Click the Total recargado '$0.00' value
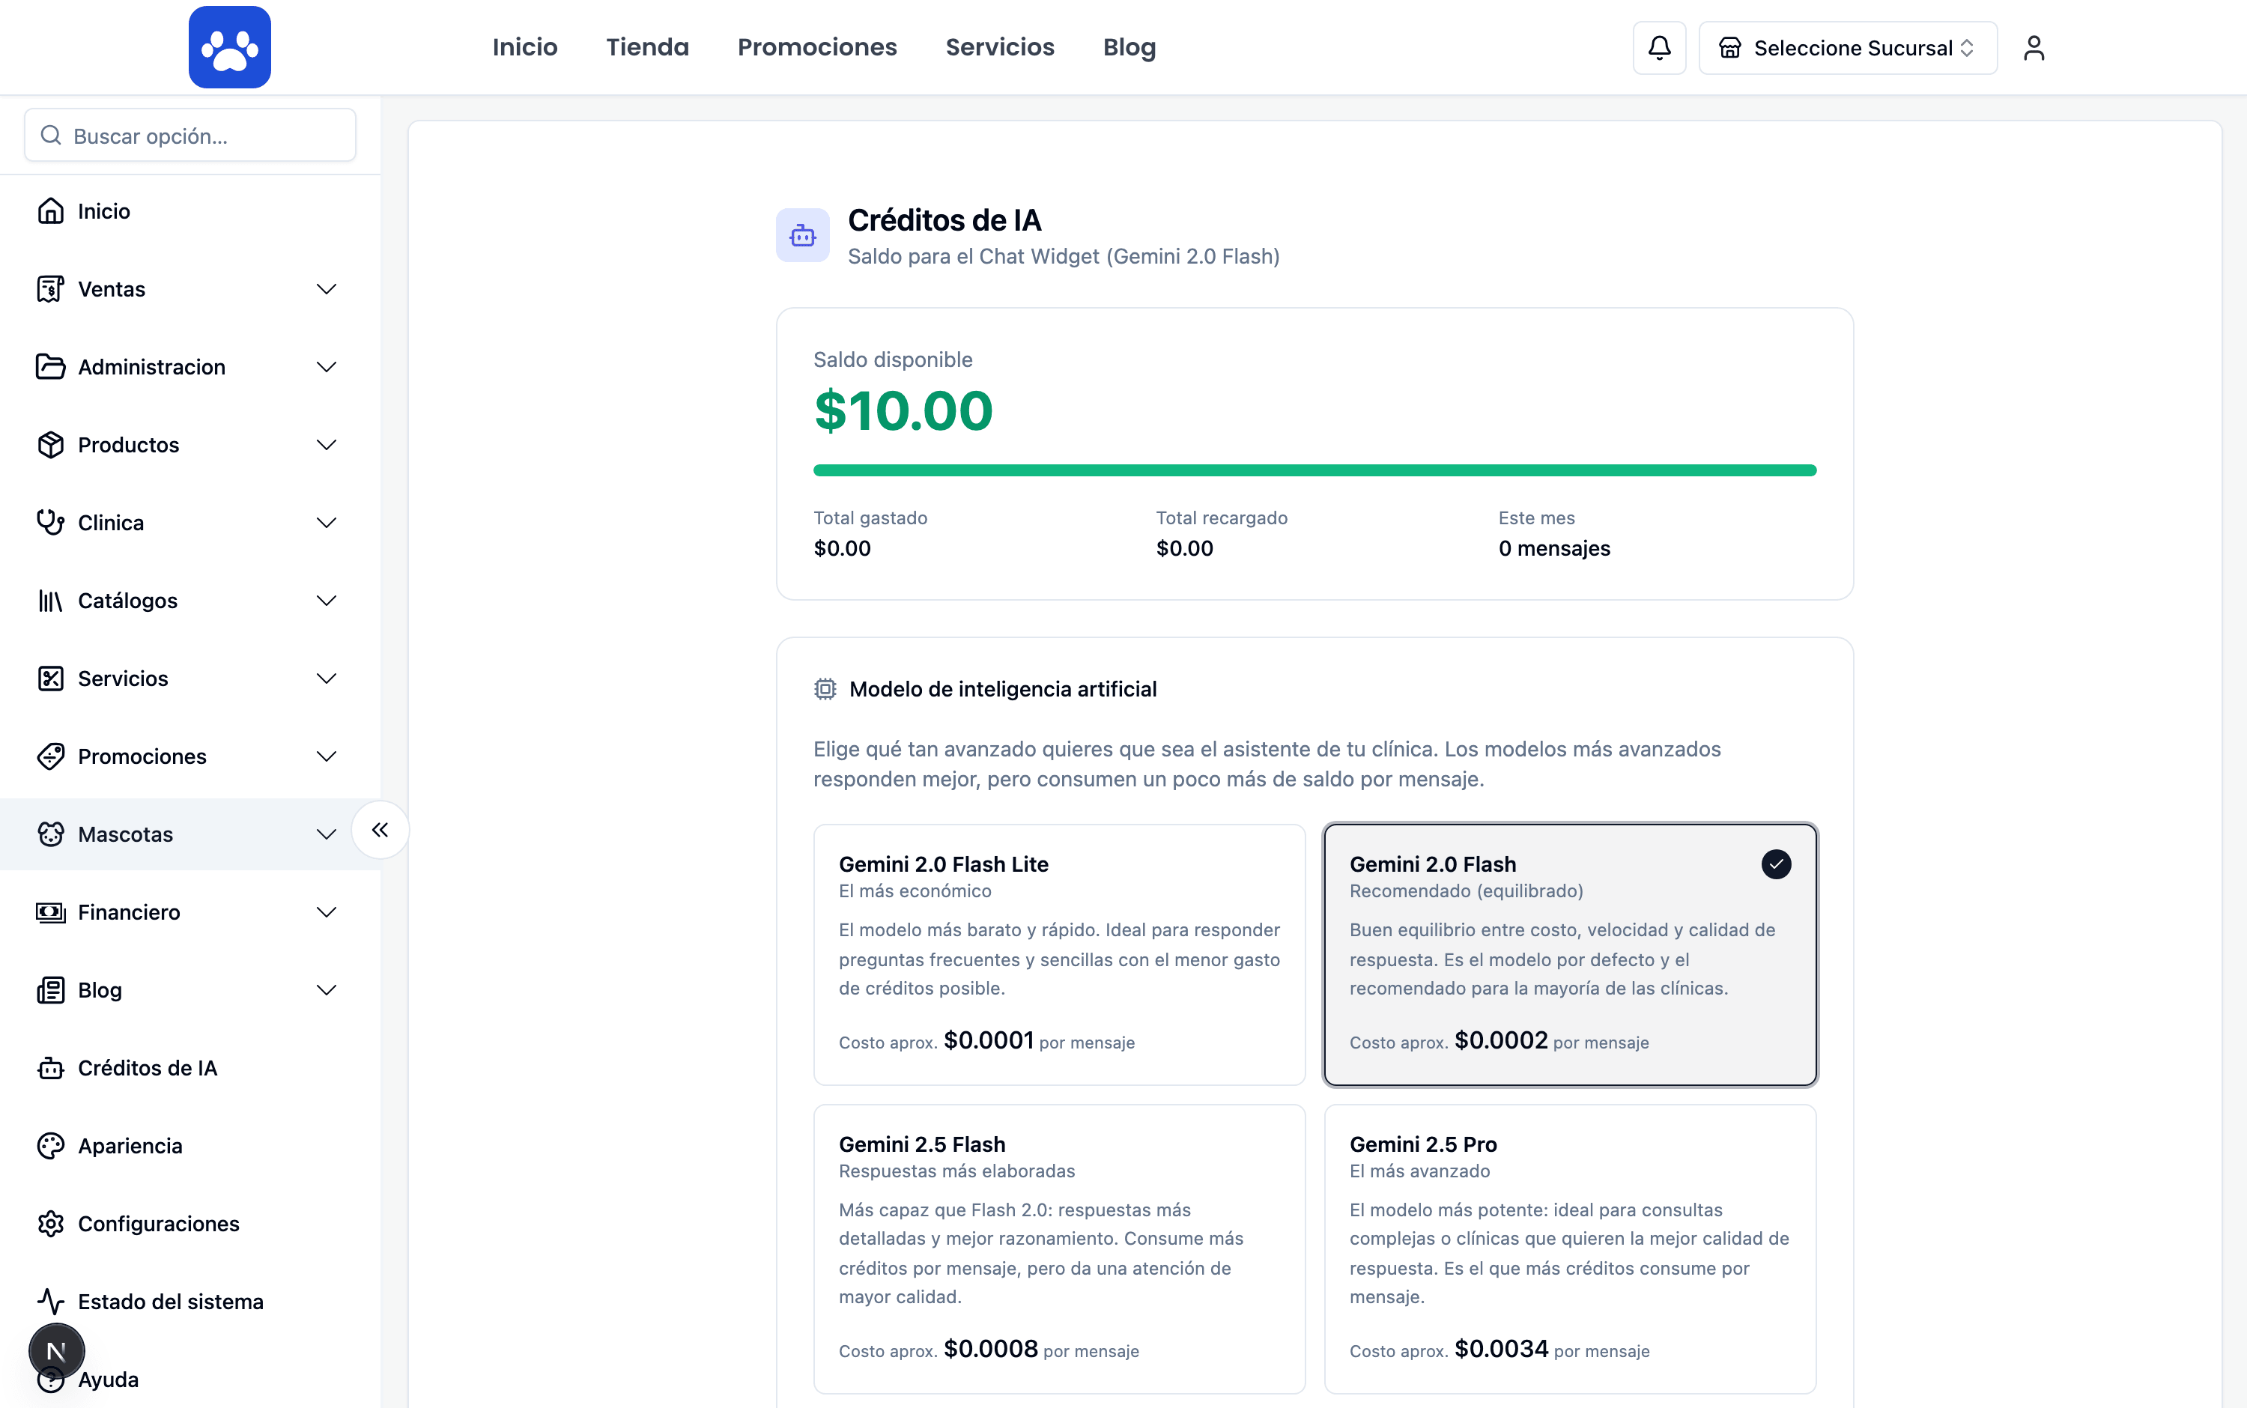Viewport: 2247px width, 1408px height. click(1184, 548)
